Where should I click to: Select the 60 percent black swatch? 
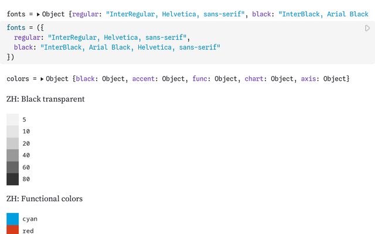(x=12, y=167)
